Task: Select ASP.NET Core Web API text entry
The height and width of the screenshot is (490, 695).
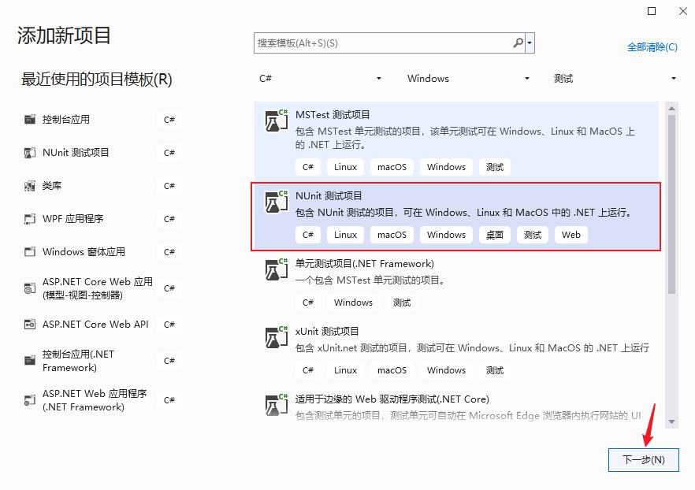Action: tap(95, 325)
